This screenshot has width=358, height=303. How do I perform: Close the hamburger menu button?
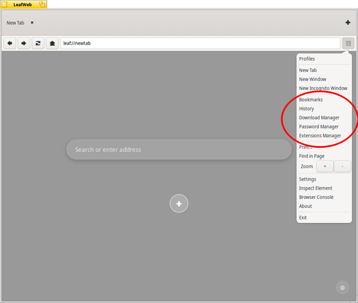click(348, 43)
